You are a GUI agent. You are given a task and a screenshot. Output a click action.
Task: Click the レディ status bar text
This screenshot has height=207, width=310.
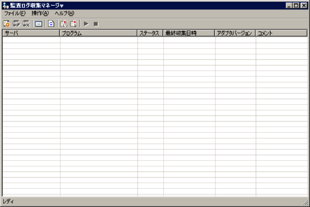coord(8,201)
